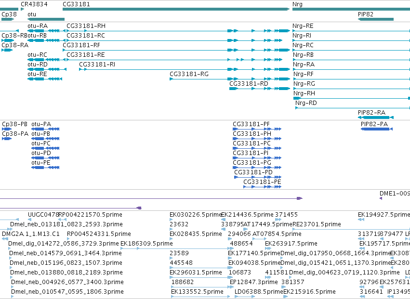
Task: Click protein CG33181-PD
Action: pos(253,172)
